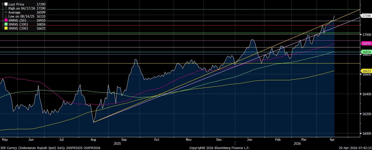Select the 'High on 04/17/26' legend entry

pos(21,8)
